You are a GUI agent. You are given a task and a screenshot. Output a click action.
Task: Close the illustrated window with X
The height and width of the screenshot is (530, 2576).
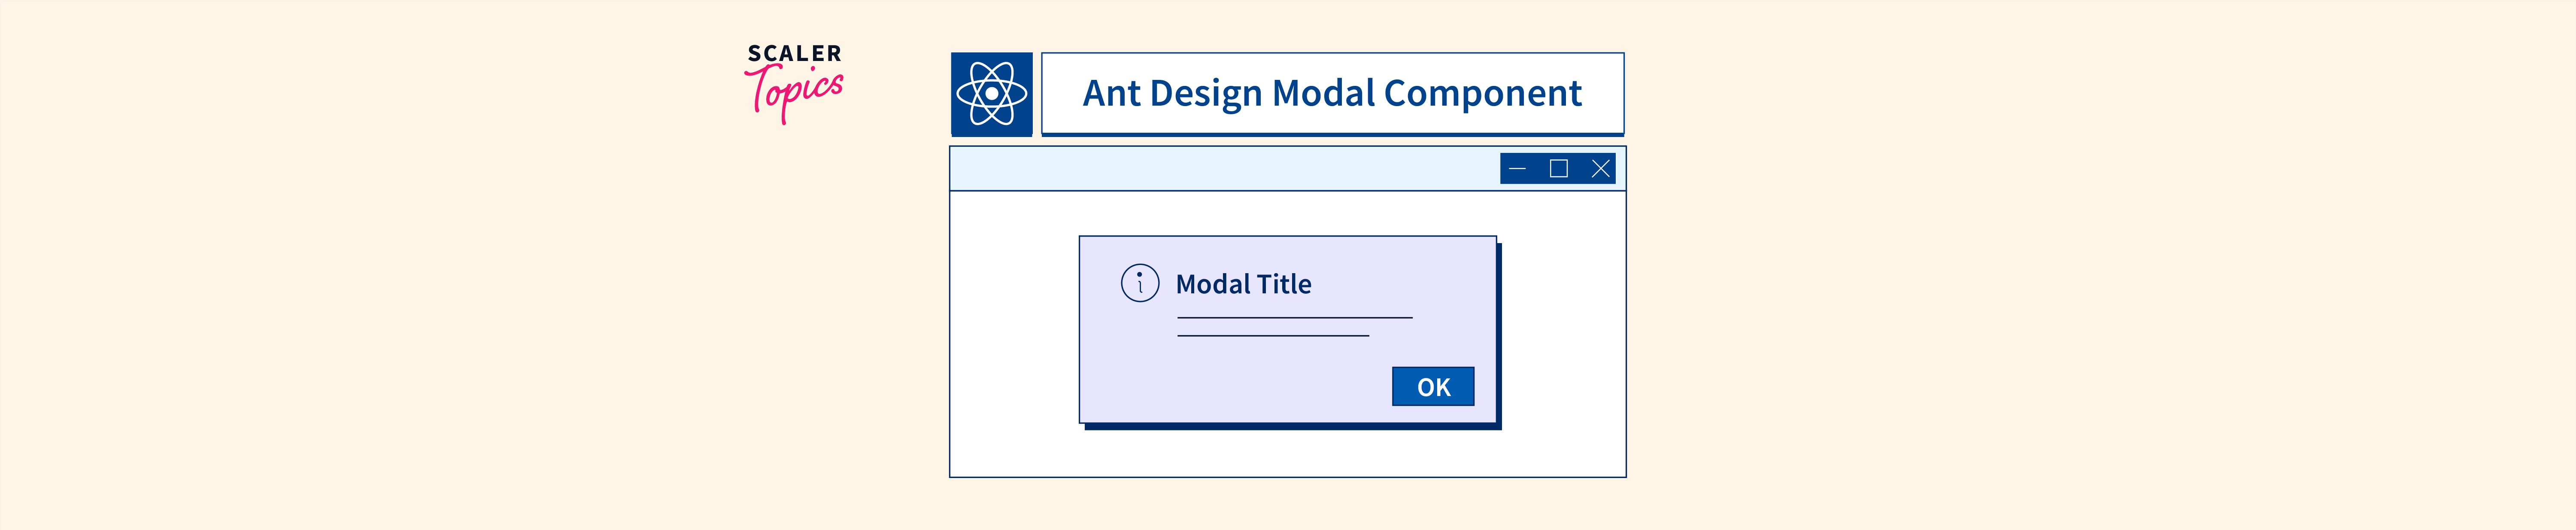coord(1600,169)
